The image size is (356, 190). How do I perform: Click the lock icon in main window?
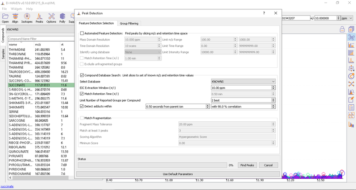(342, 29)
